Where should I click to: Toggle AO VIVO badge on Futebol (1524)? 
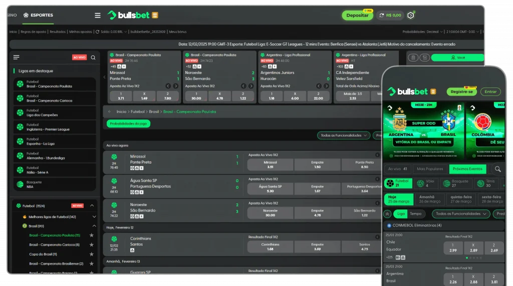pos(78,205)
